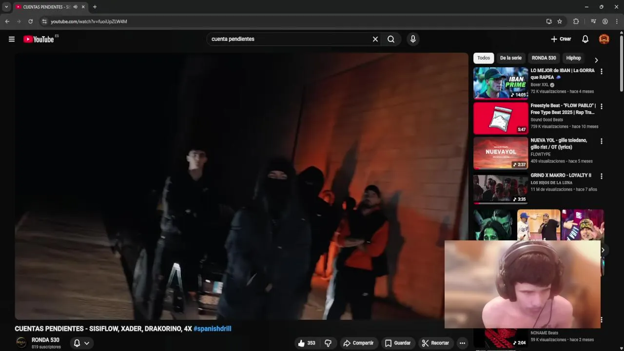The height and width of the screenshot is (351, 624).
Task: Advance the Shorts shelf with right arrow
Action: coord(603,250)
